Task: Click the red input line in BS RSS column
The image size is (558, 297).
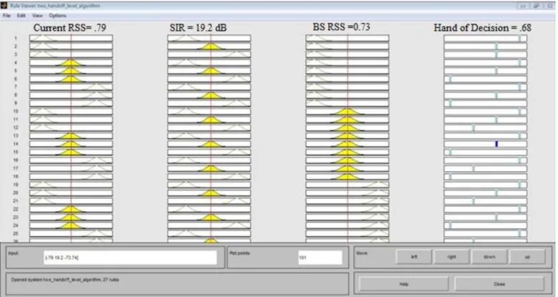Action: (347, 139)
